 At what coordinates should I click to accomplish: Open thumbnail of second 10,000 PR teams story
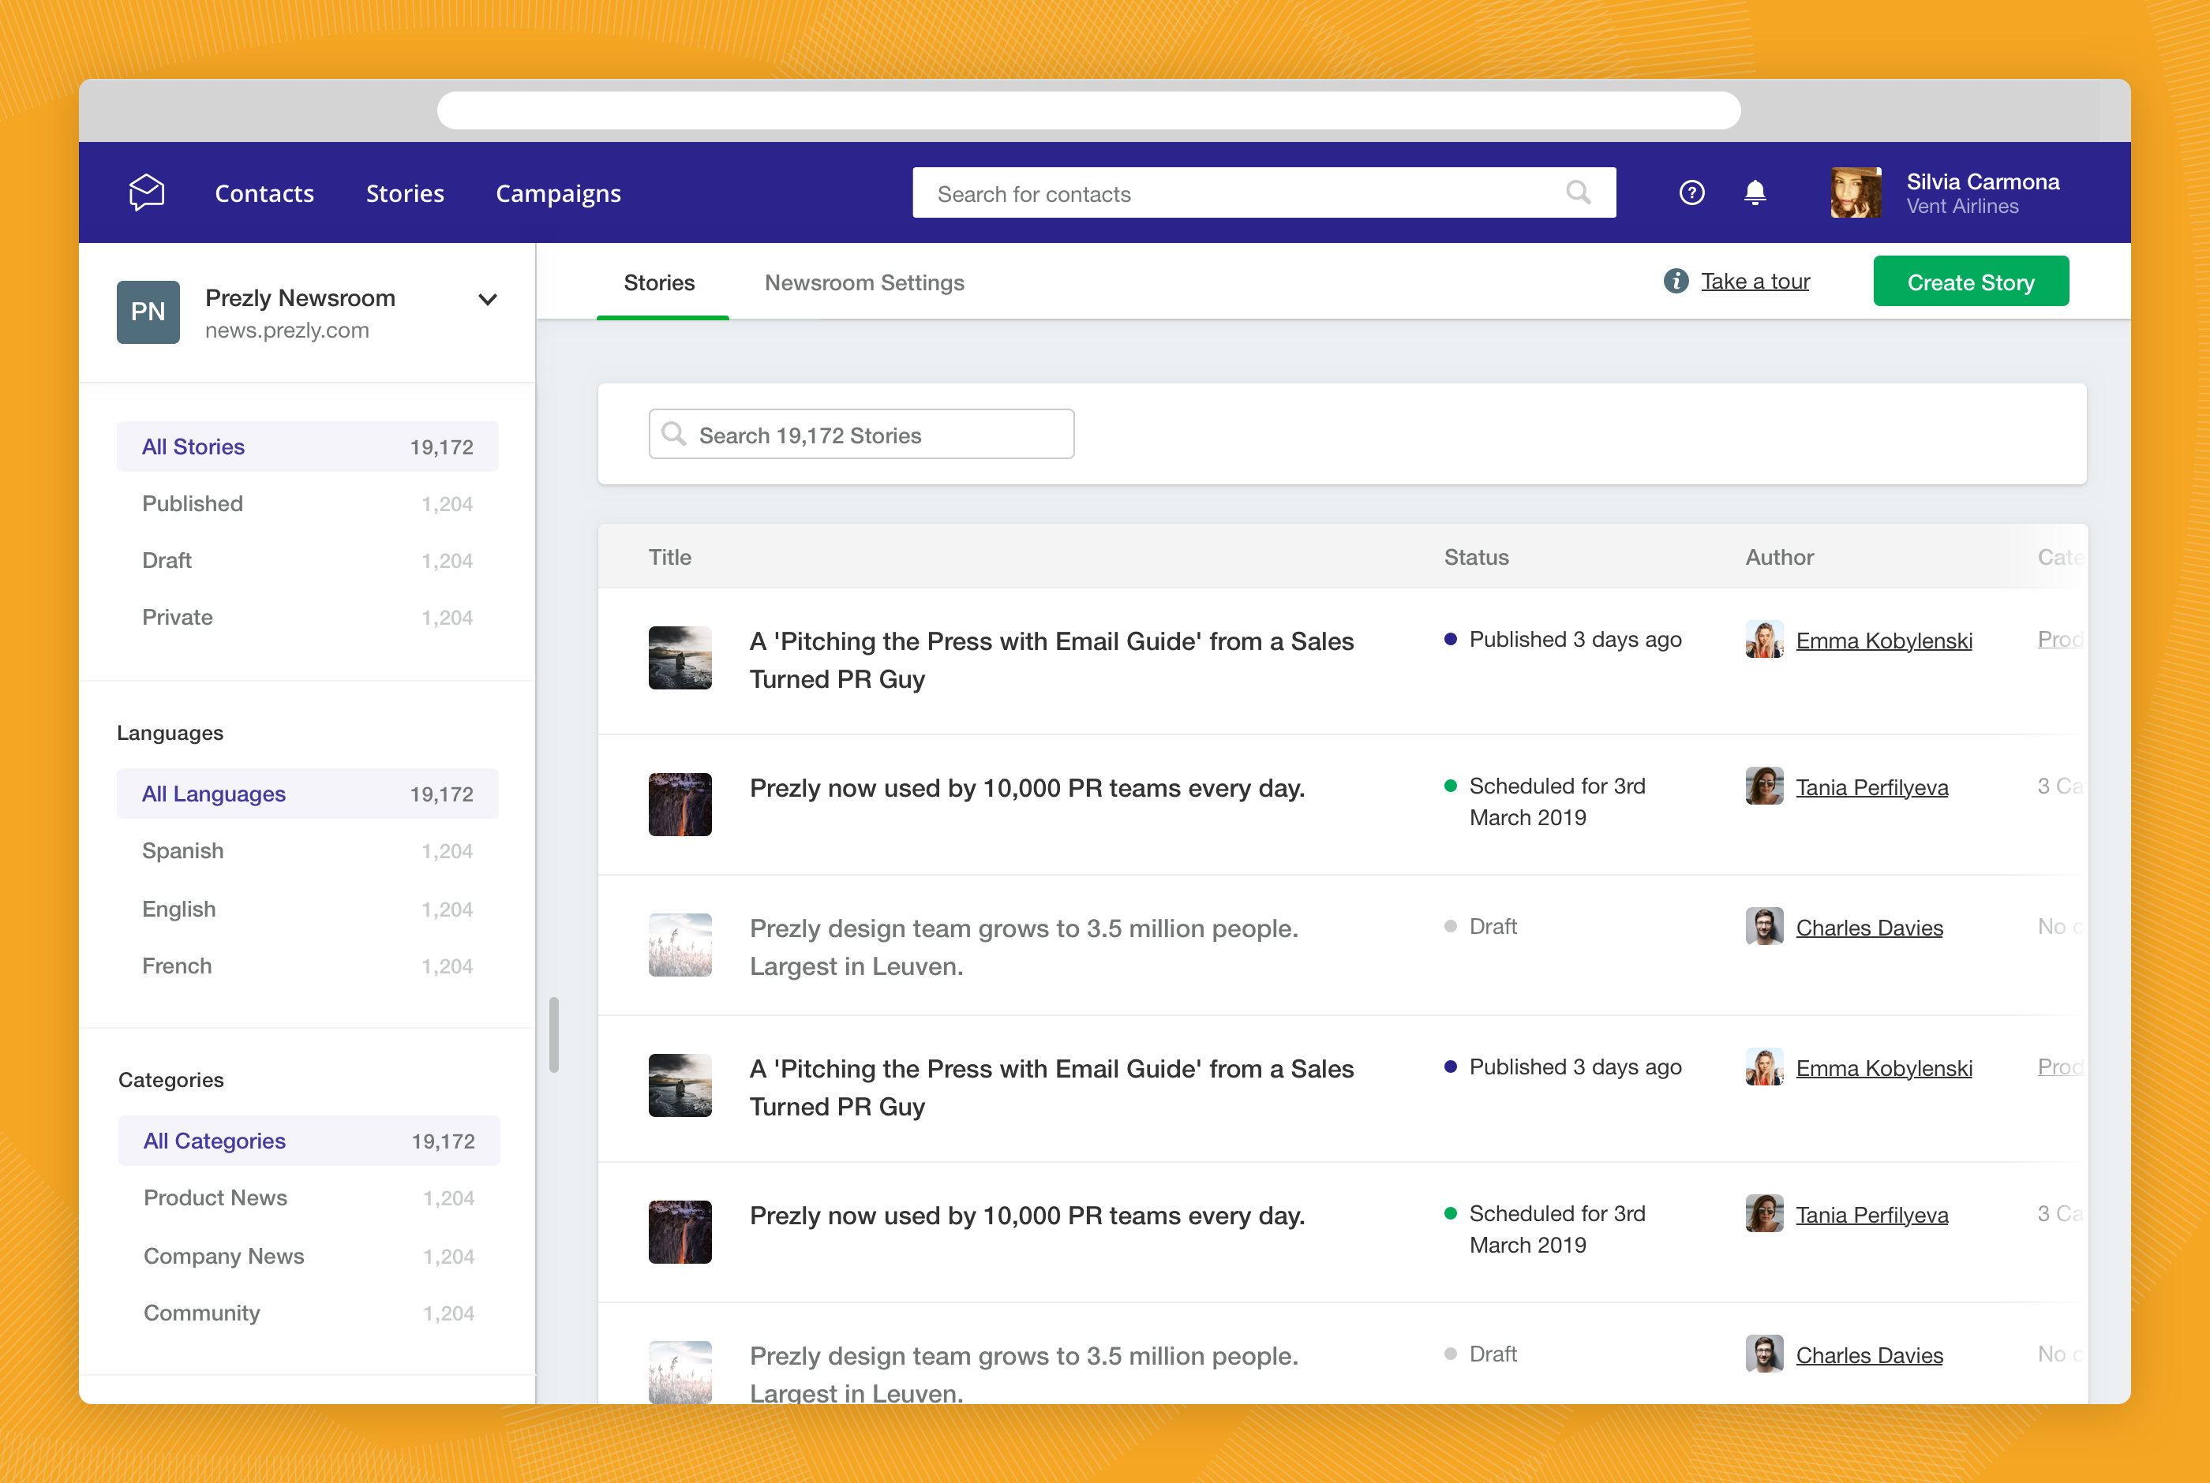[680, 1232]
